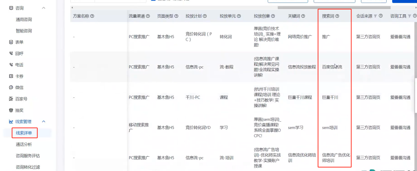The width and height of the screenshot is (417, 171).
Task: Click the horizontal scrollbar thumb above table
Action: click(x=334, y=8)
